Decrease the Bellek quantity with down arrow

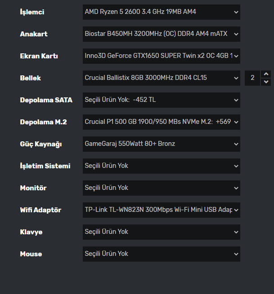pos(266,82)
